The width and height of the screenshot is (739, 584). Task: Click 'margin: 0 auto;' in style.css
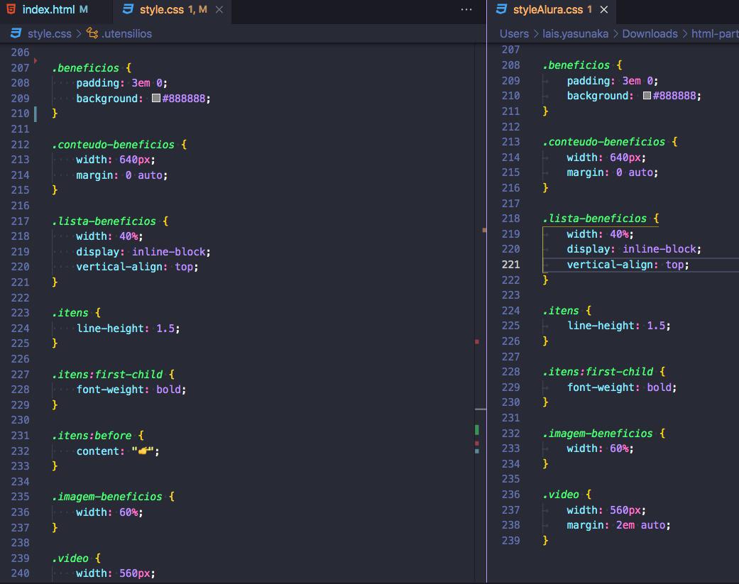[x=121, y=175]
